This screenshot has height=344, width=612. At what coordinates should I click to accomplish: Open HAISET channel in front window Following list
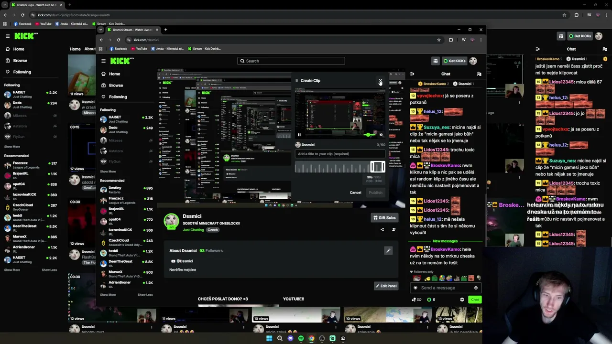[x=126, y=119]
